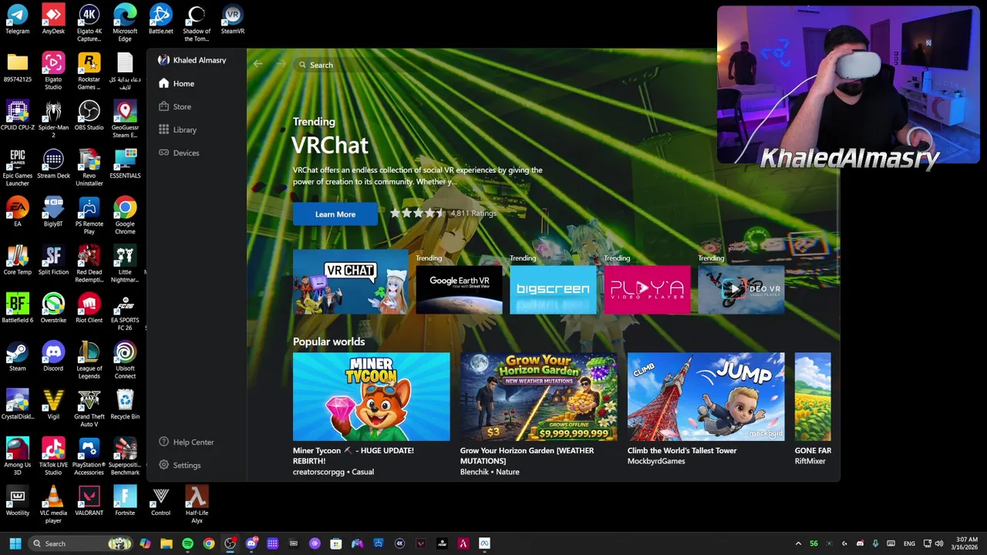Image resolution: width=987 pixels, height=555 pixels.
Task: Go to the Store section
Action: (x=175, y=106)
